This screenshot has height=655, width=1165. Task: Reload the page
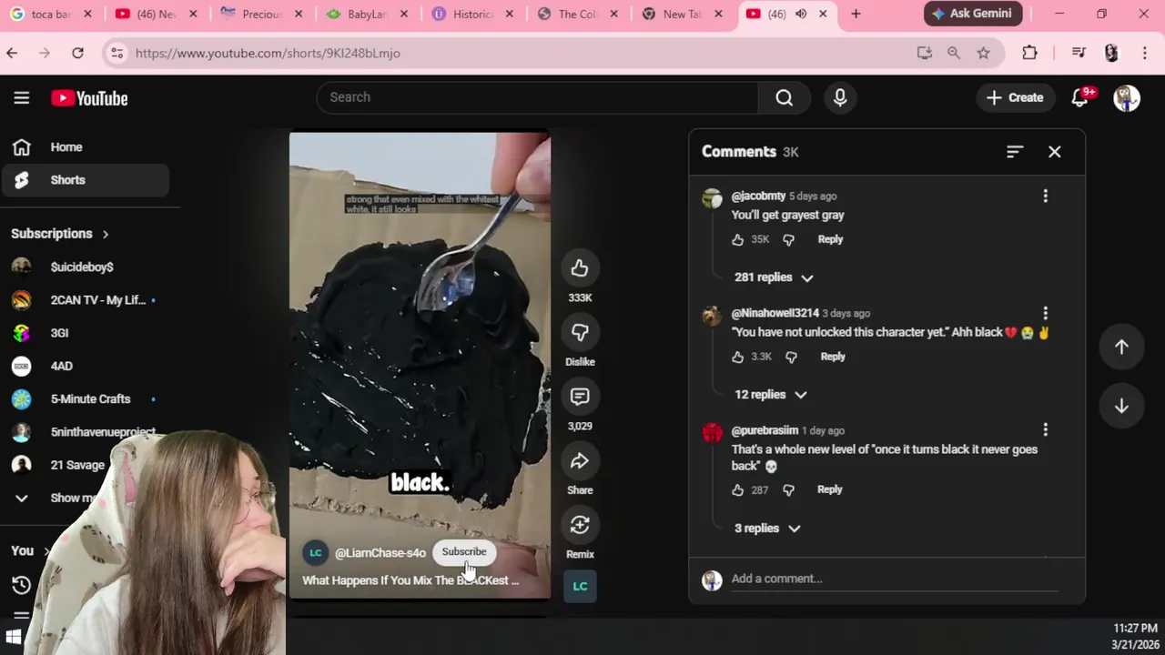pos(77,53)
